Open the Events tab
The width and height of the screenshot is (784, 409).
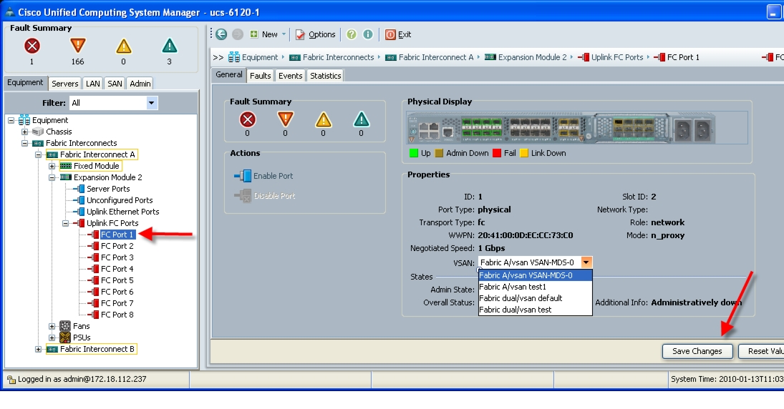click(x=290, y=75)
